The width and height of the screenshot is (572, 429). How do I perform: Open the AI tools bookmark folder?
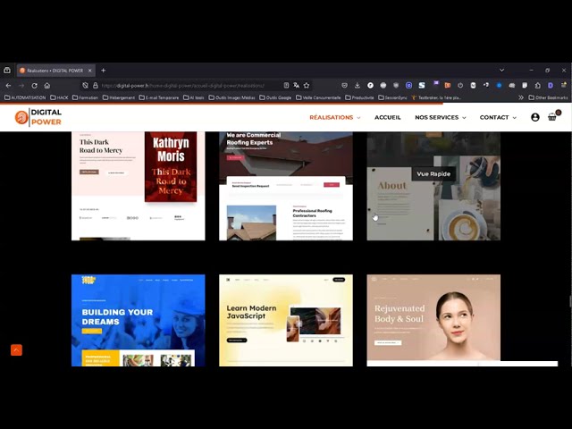[x=194, y=97]
